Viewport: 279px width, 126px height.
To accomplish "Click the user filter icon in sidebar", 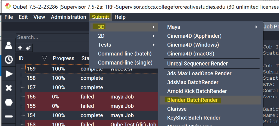I will pos(9,45).
